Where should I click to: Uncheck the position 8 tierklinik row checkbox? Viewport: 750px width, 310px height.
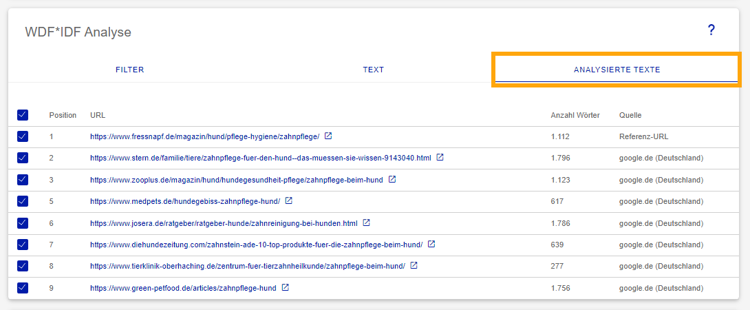(x=23, y=266)
